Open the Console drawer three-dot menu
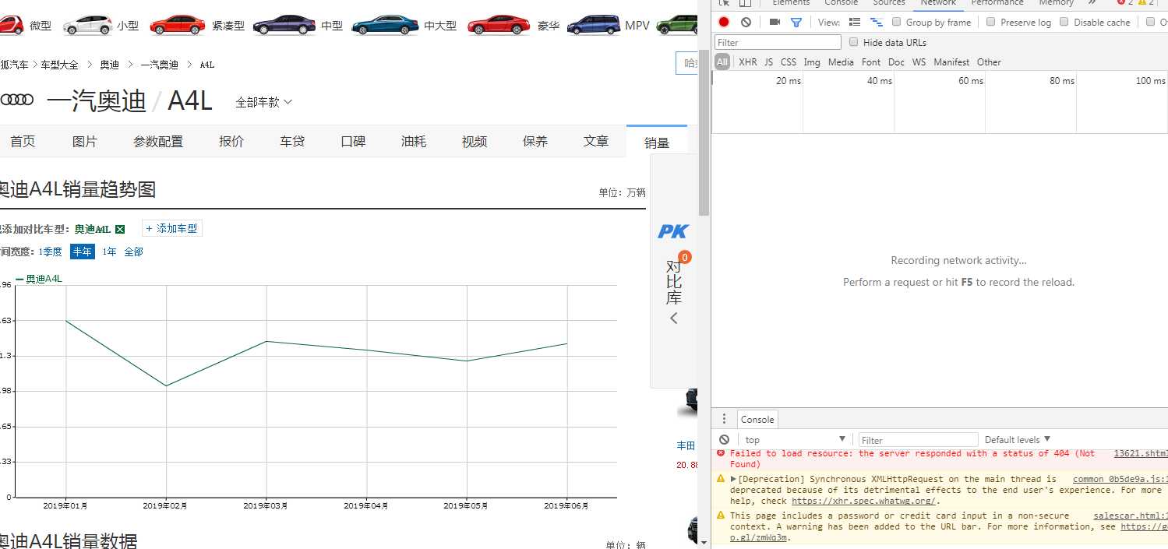 pyautogui.click(x=724, y=419)
